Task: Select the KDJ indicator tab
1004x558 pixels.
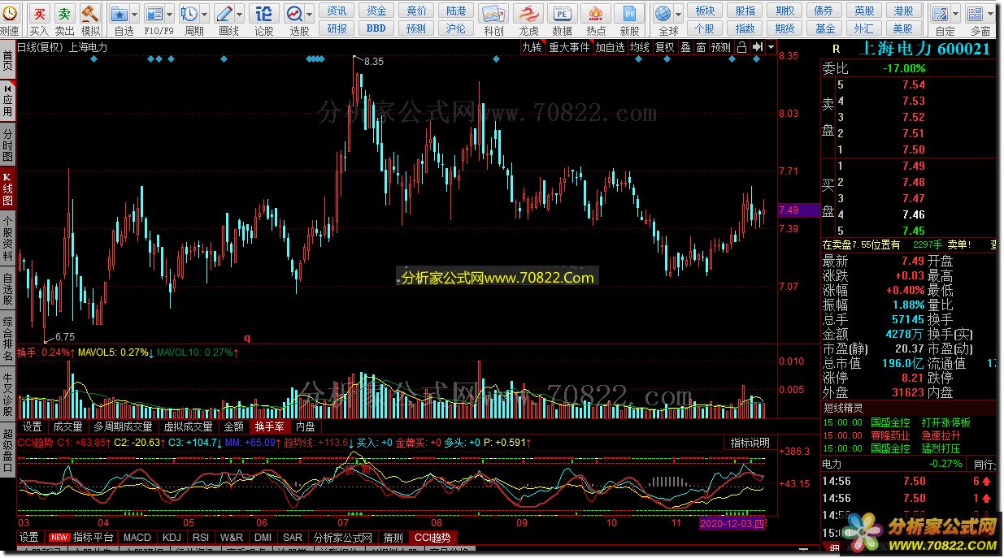Action: pos(172,537)
